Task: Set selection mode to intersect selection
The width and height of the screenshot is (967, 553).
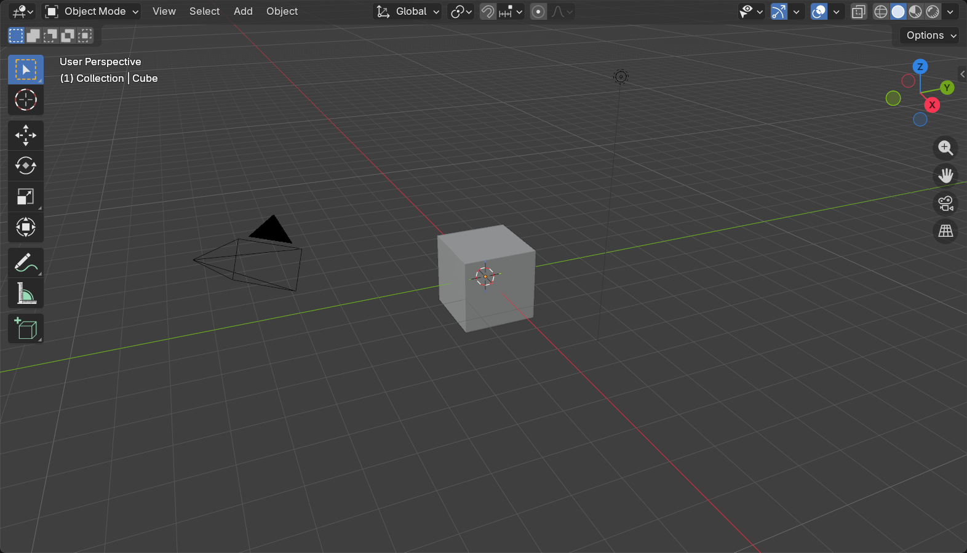Action: pyautogui.click(x=85, y=36)
